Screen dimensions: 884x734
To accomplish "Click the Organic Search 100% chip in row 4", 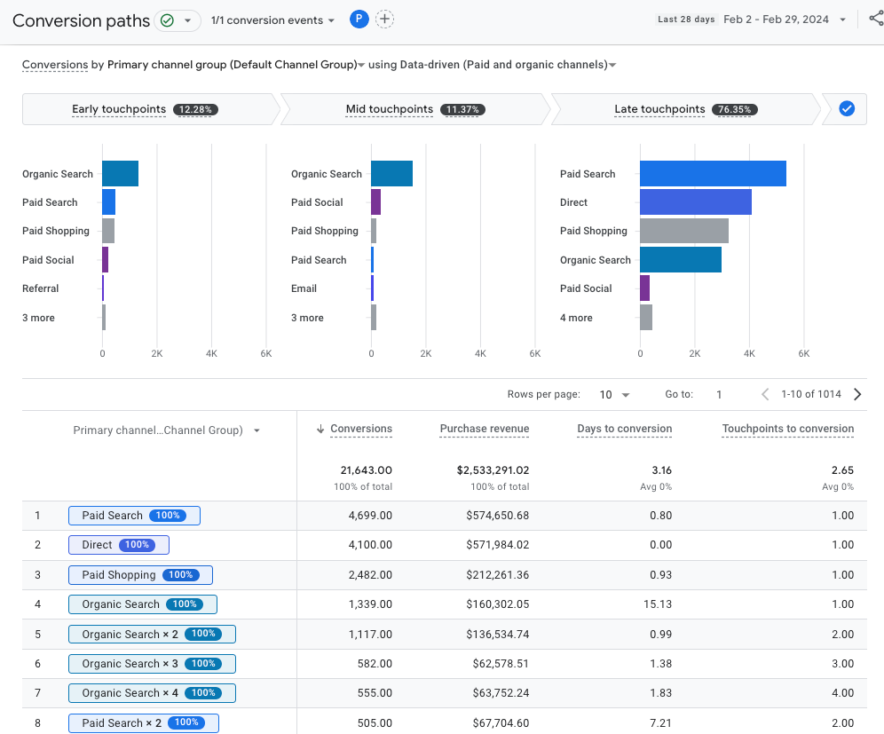I will (143, 604).
